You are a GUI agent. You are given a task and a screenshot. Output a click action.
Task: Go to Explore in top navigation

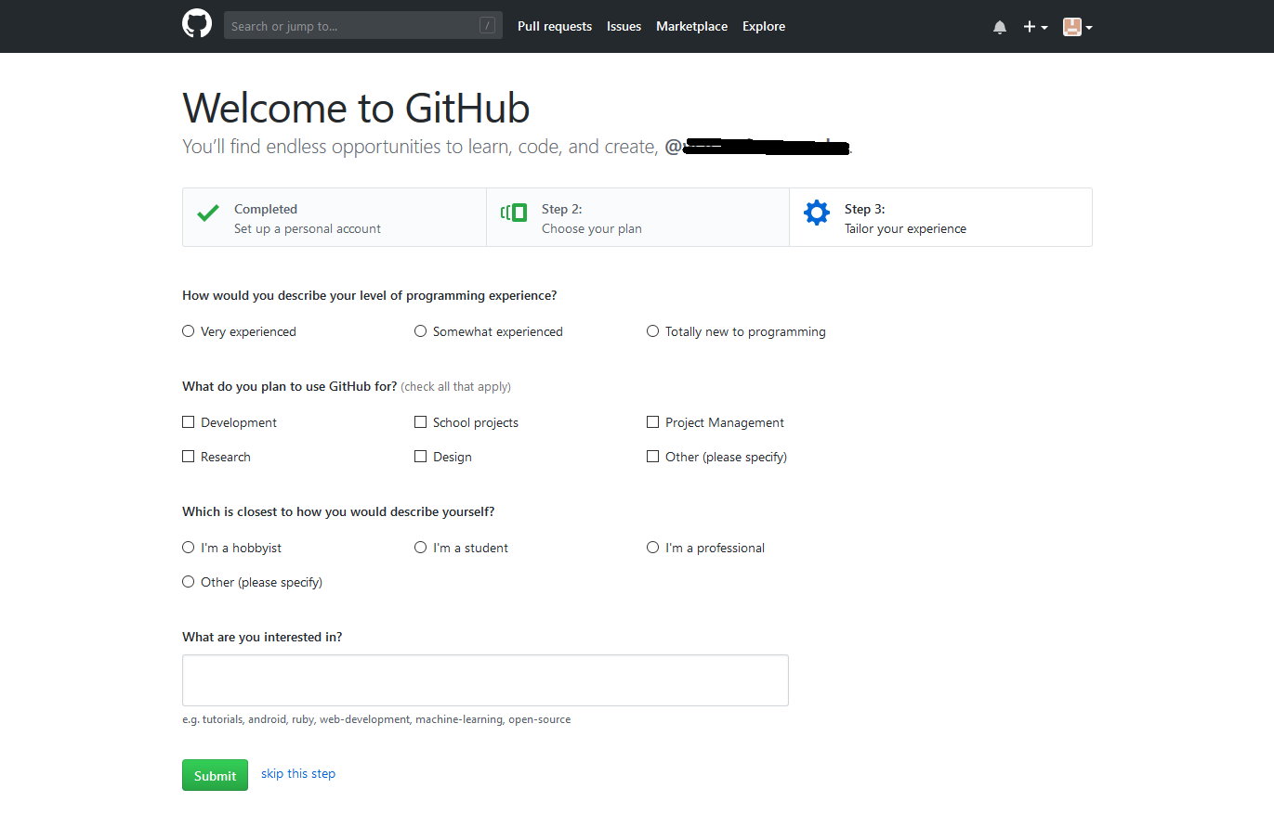764,26
